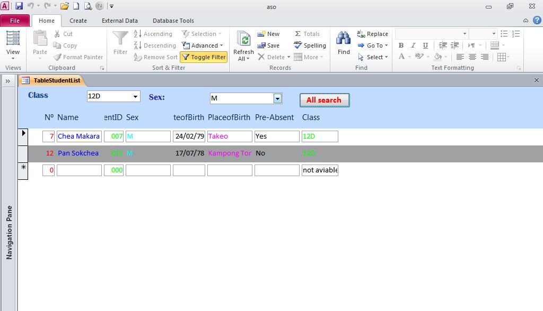This screenshot has width=543, height=311.
Task: Click the Print Preview icon in the quick access toolbar
Action: [88, 6]
